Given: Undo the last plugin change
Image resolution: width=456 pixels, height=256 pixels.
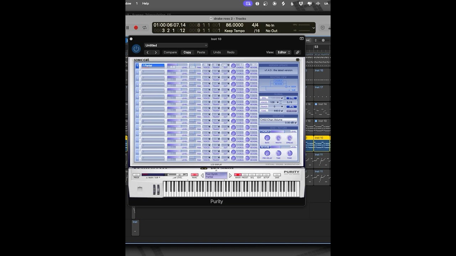Looking at the screenshot, I should pyautogui.click(x=217, y=52).
